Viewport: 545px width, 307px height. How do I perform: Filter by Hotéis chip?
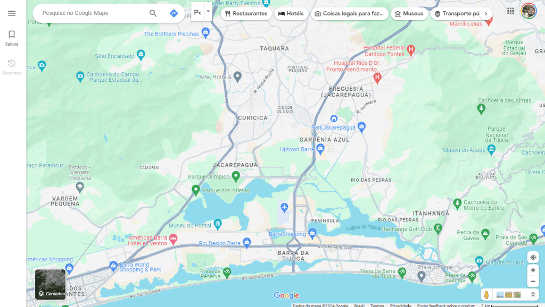(x=291, y=13)
